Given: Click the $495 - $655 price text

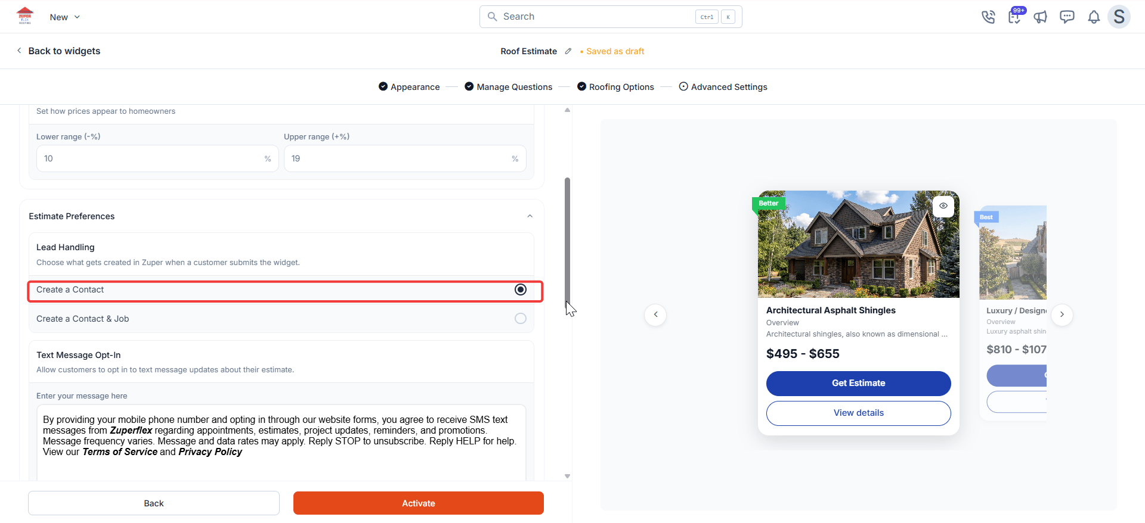Looking at the screenshot, I should (x=803, y=354).
